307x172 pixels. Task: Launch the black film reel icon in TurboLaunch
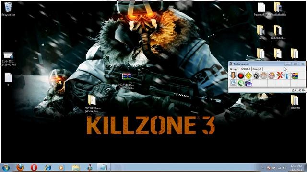(256, 75)
